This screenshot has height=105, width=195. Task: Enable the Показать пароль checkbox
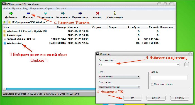click(x=152, y=84)
